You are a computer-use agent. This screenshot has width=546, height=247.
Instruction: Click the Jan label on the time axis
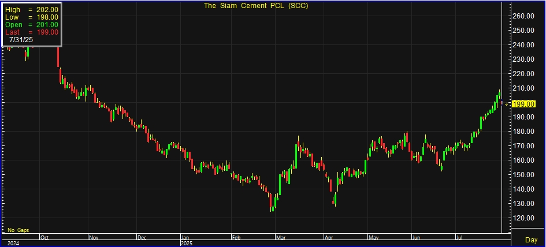(x=186, y=238)
